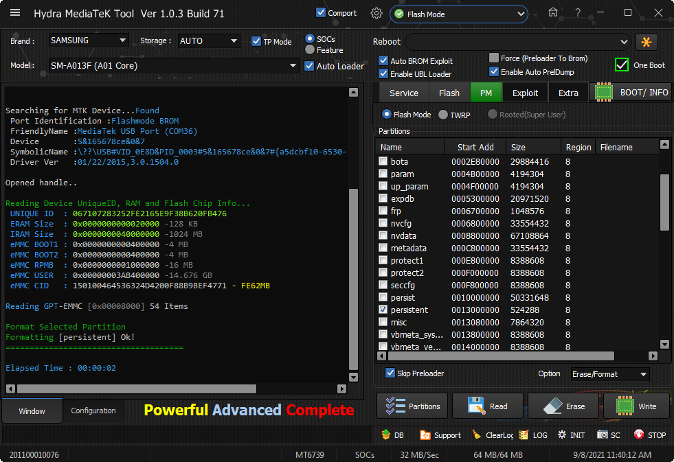
Task: Uncheck Skip Preloader checkbox
Action: point(390,373)
